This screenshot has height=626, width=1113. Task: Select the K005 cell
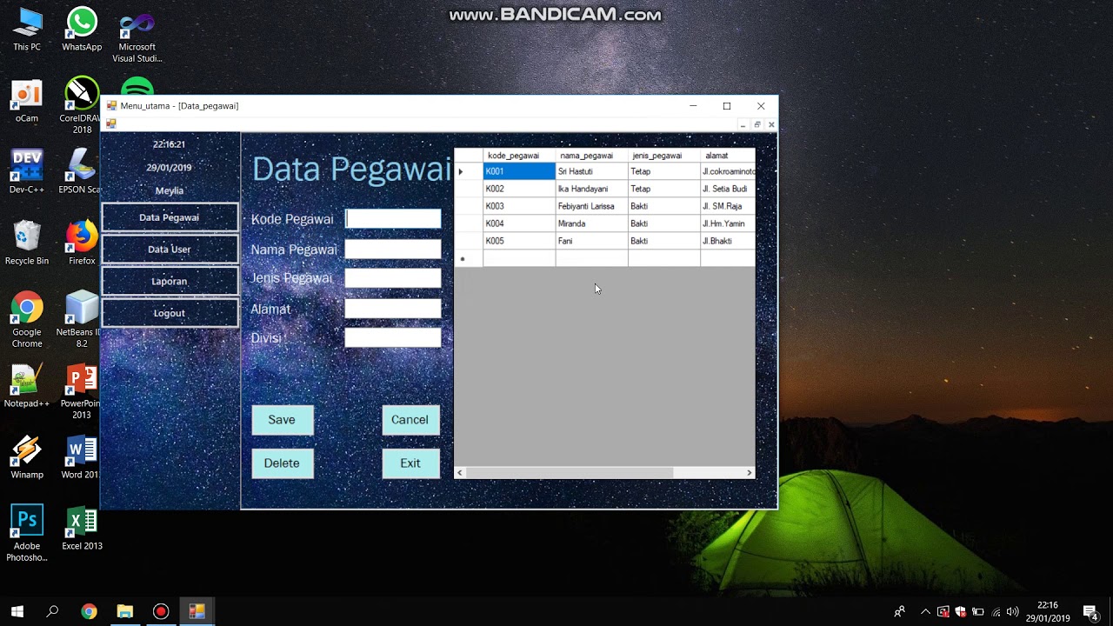519,241
